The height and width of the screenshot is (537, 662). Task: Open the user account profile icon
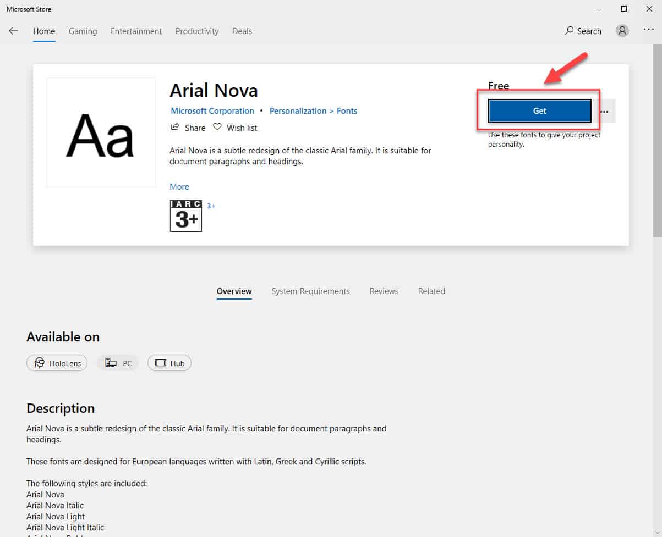click(x=622, y=31)
